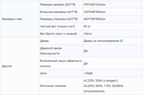Click 'Размеры упаковки (Ш*Г*В)' label
Viewport: 143px width, 95px height.
[59, 19]
